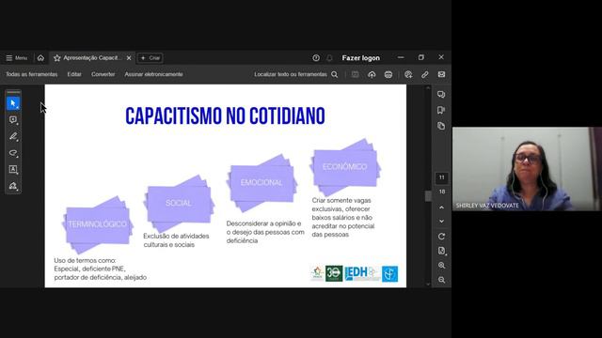Viewport: 602px width, 338px height.
Task: Open Todas as ferramentas
Action: 31,74
